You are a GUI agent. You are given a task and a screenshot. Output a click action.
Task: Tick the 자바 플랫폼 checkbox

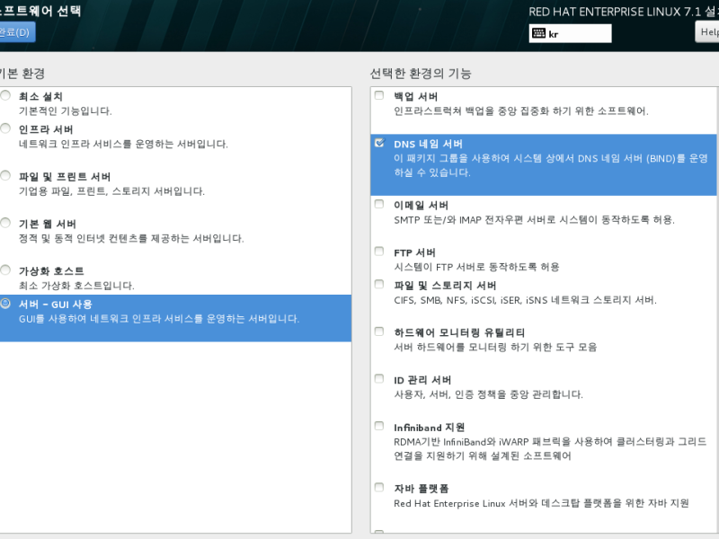coord(379,487)
